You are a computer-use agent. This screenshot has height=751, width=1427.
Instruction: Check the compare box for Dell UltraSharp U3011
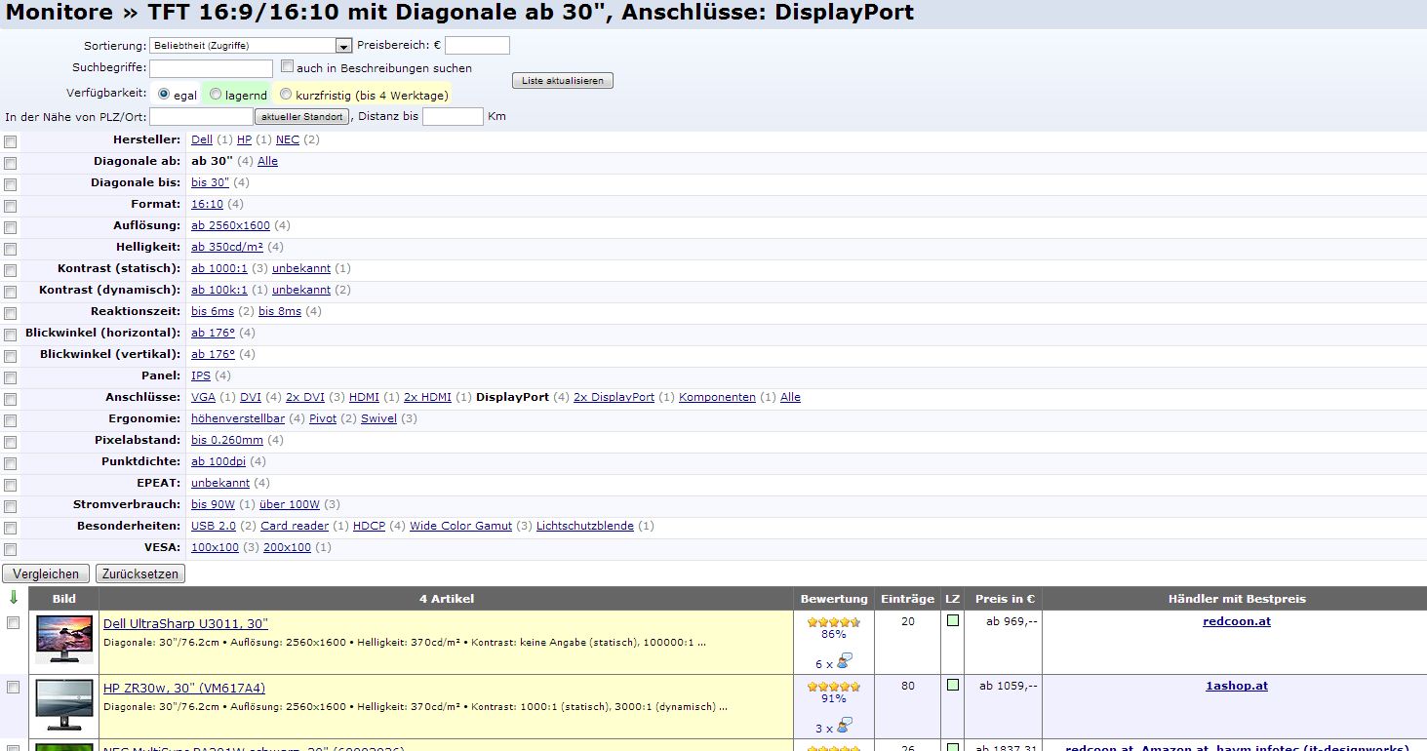click(14, 623)
